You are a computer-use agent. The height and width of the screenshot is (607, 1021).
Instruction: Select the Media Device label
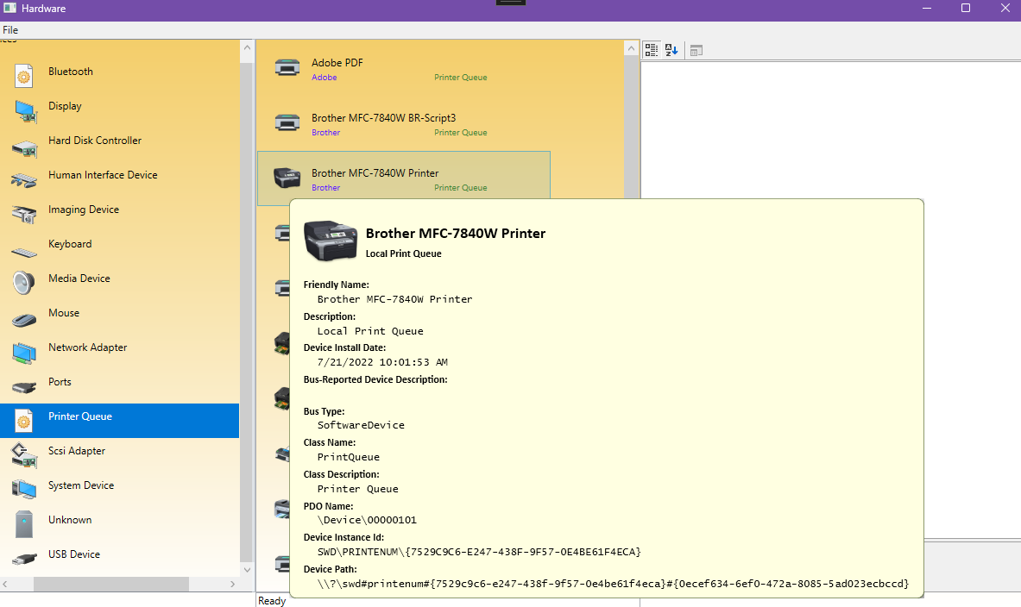tap(79, 278)
